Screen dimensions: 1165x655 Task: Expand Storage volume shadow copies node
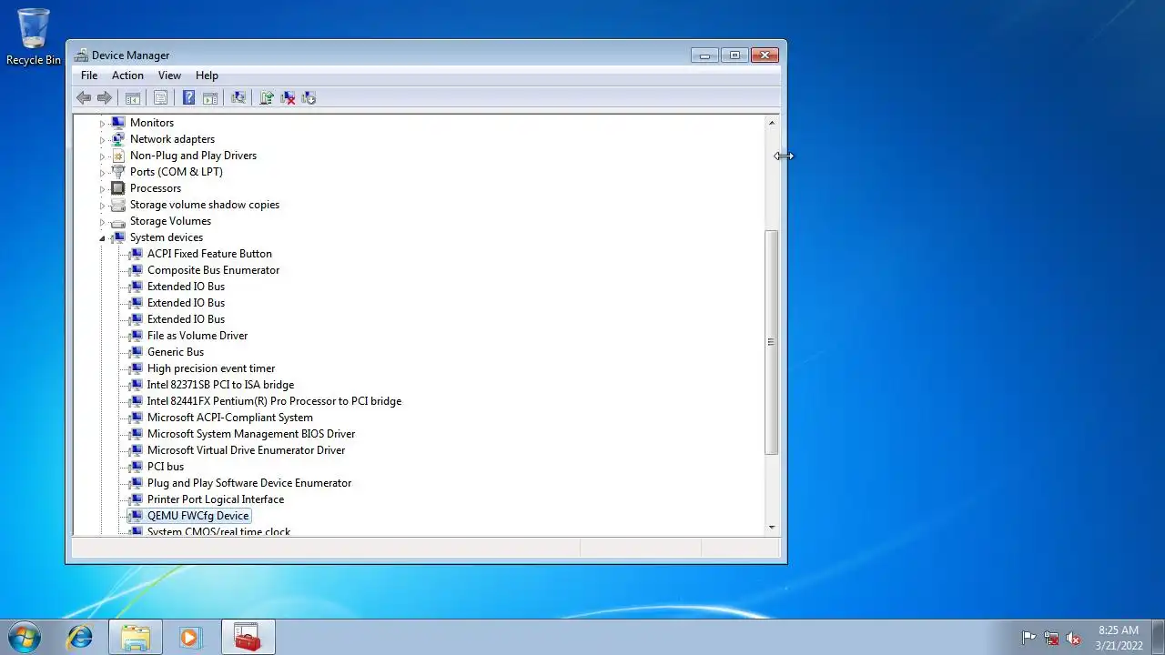[x=103, y=206]
